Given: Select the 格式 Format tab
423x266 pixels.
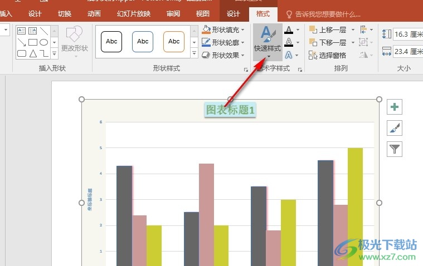Looking at the screenshot, I should pyautogui.click(x=262, y=14).
